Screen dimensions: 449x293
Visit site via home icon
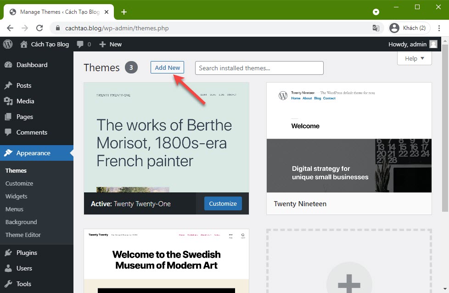[24, 44]
